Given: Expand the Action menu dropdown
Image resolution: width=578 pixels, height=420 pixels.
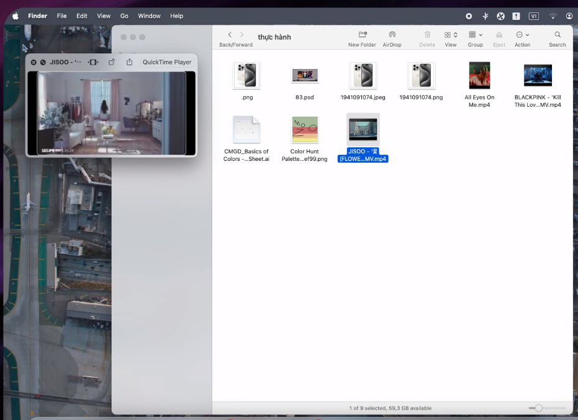Looking at the screenshot, I should point(522,35).
